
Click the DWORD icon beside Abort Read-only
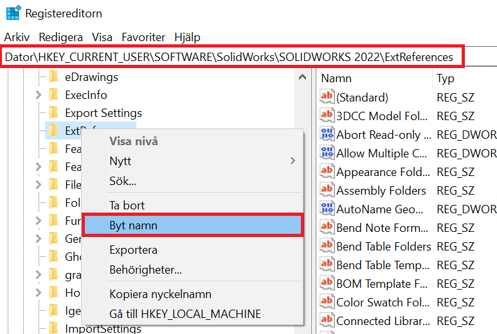[327, 135]
